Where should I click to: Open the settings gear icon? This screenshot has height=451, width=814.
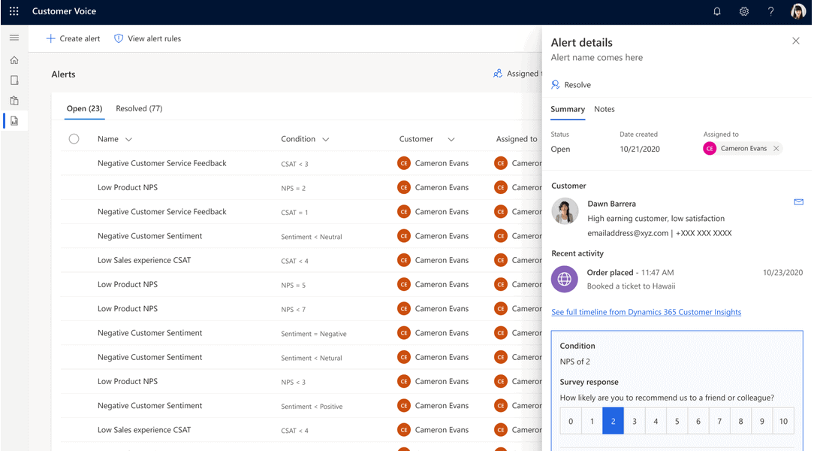744,11
